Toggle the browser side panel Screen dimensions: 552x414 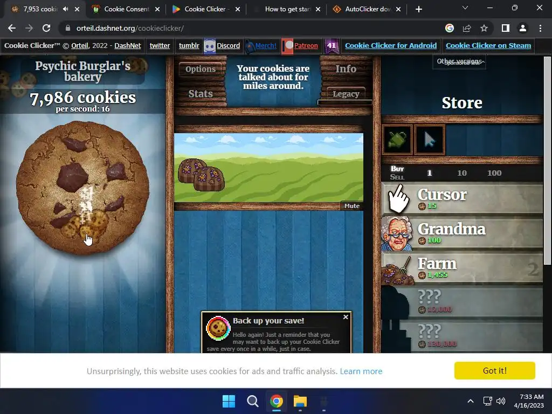pos(506,28)
